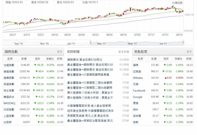Select the 台指期 futures row
This screenshot has height=135, width=197.
(8, 122)
